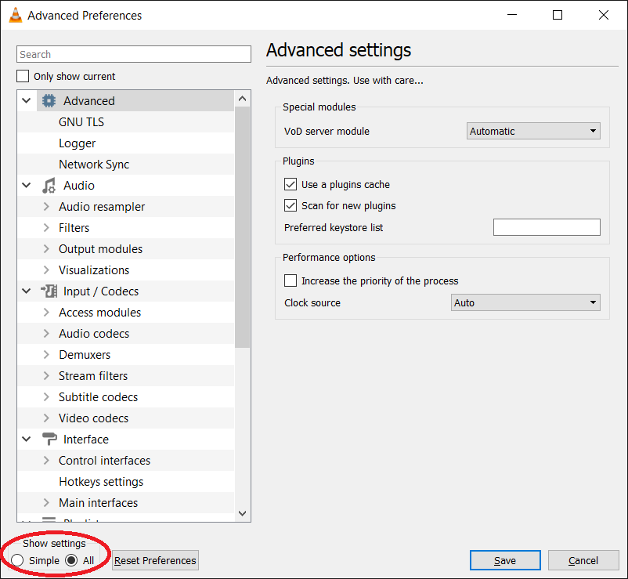Maximize the Advanced Preferences window

coord(558,15)
